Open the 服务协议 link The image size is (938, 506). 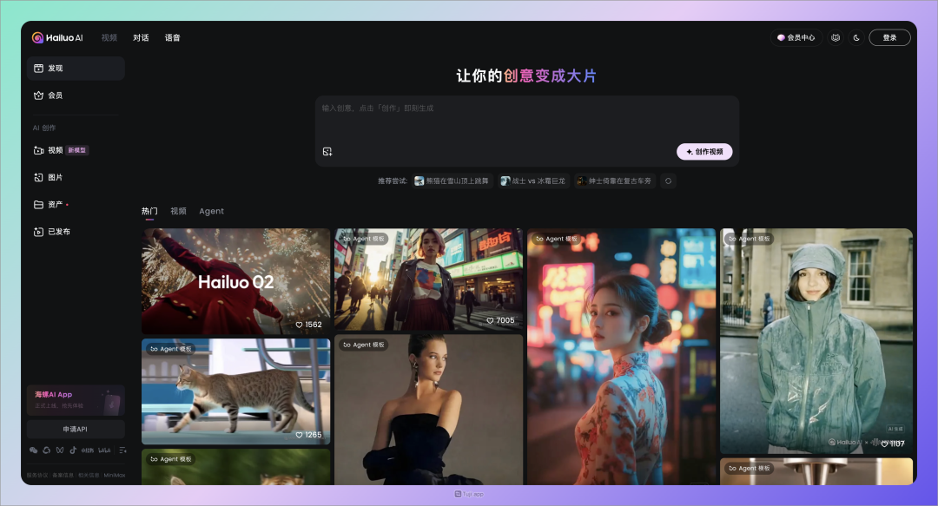pos(37,476)
